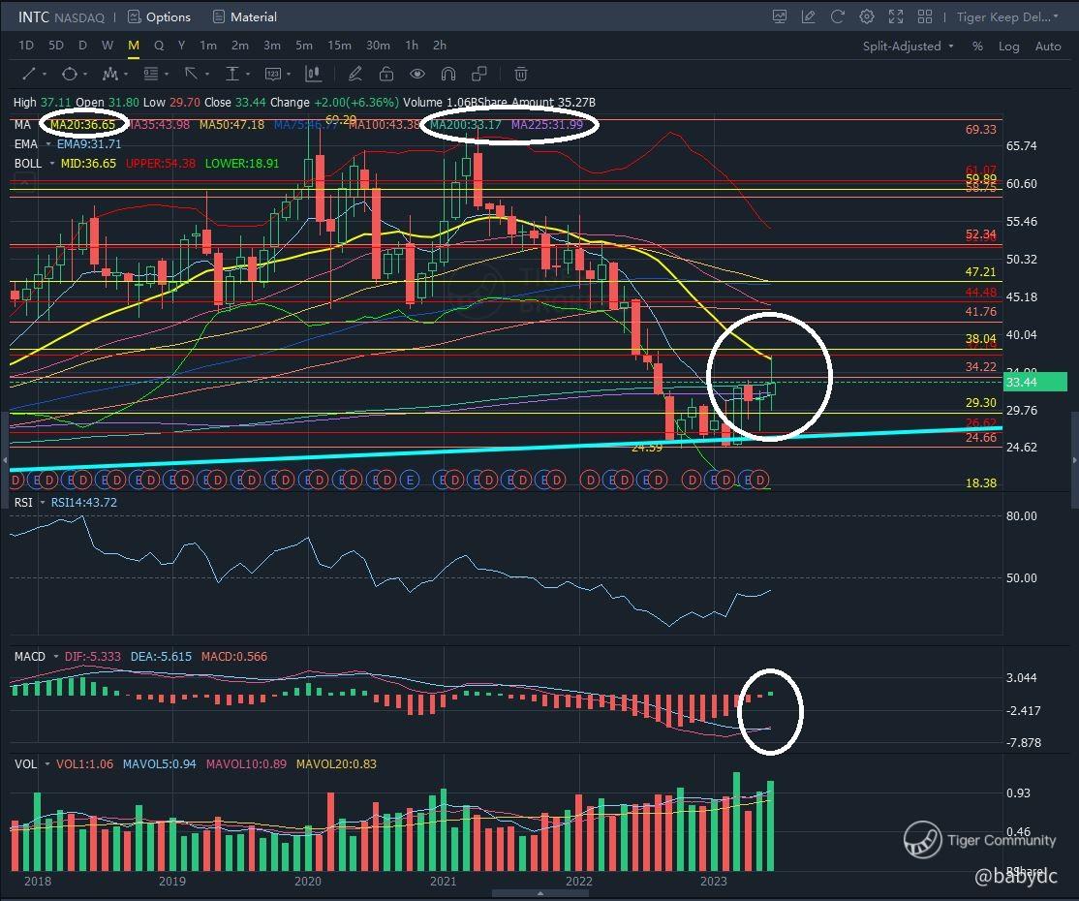Click the MA50:47.18 label

tap(231, 125)
